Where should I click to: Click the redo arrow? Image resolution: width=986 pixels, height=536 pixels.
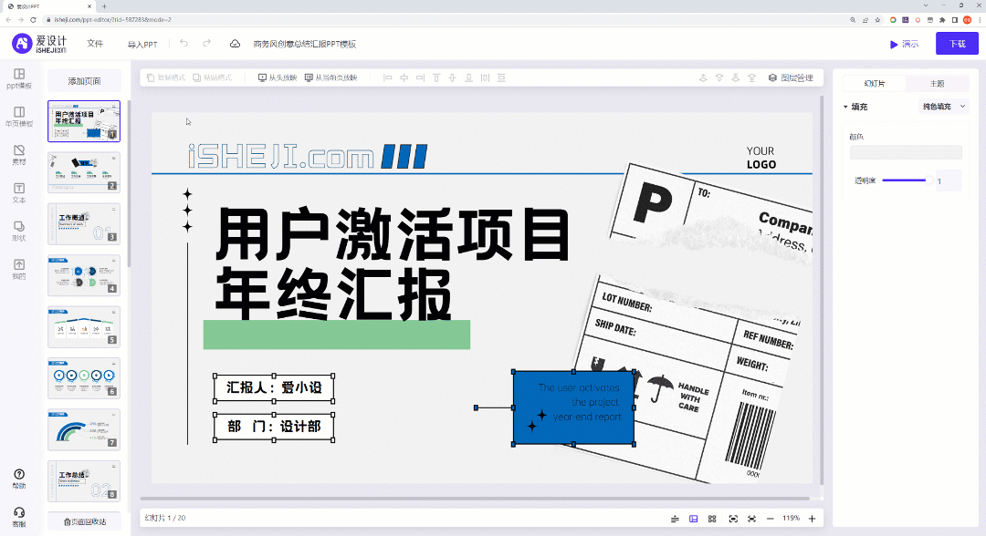[x=207, y=44]
